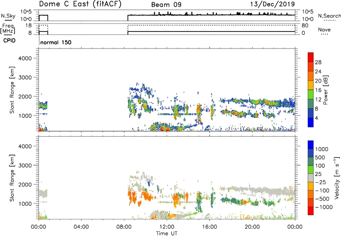Click the '4' Power colorbar tick label

(316, 118)
